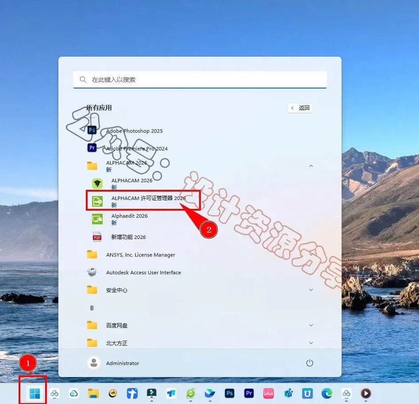Open the blue bird taskbar icon
This screenshot has height=404, width=419.
(210, 393)
